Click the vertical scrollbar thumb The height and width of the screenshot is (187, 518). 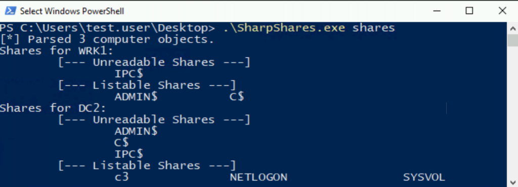(x=512, y=40)
